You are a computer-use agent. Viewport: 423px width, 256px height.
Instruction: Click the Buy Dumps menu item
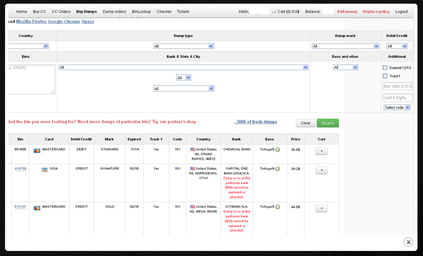pos(86,11)
